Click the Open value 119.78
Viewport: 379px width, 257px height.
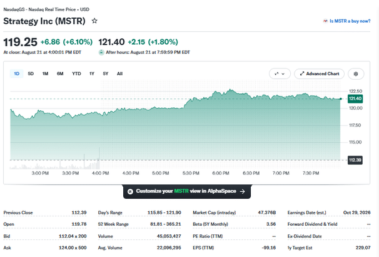pos(79,224)
